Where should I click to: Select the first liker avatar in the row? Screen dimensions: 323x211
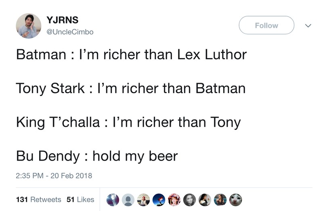113,199
